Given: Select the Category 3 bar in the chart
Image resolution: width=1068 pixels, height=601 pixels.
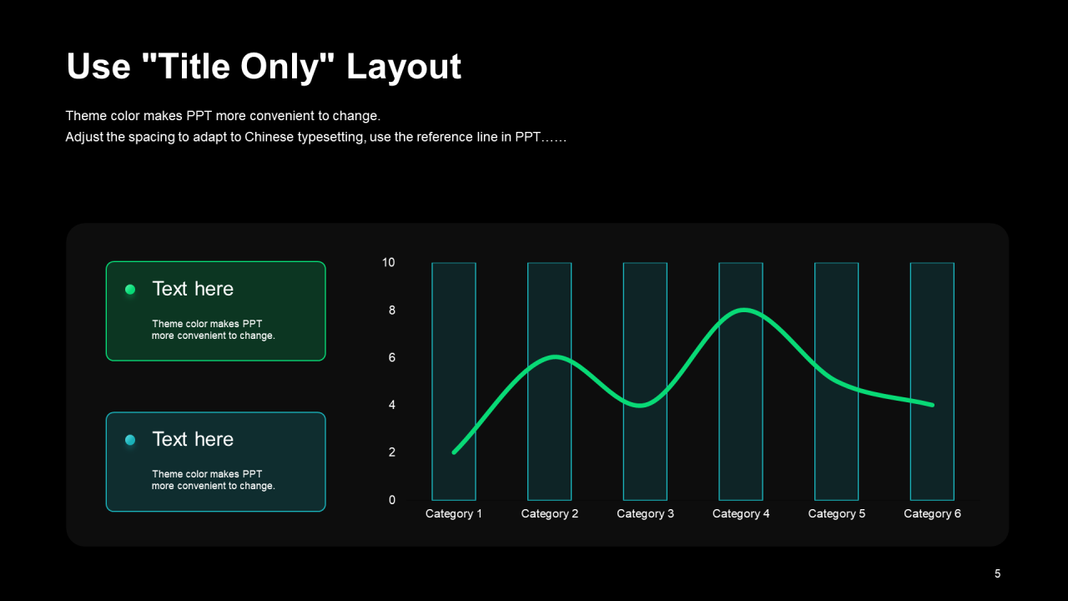Looking at the screenshot, I should pyautogui.click(x=645, y=451).
